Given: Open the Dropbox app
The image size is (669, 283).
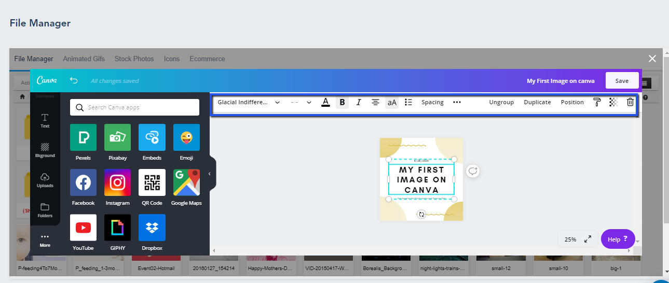Looking at the screenshot, I should (152, 233).
